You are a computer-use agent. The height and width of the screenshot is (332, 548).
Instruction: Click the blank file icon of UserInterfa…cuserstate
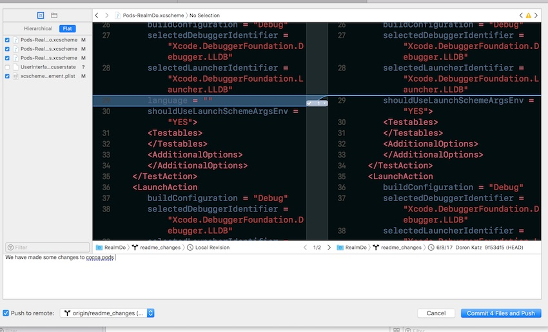[x=15, y=67]
